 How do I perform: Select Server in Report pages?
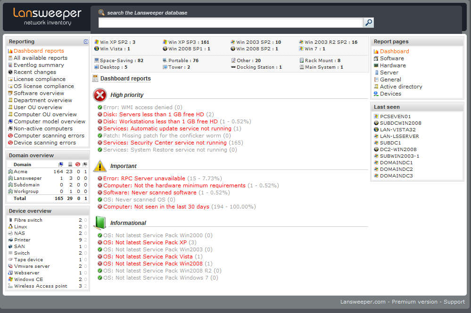tap(389, 72)
